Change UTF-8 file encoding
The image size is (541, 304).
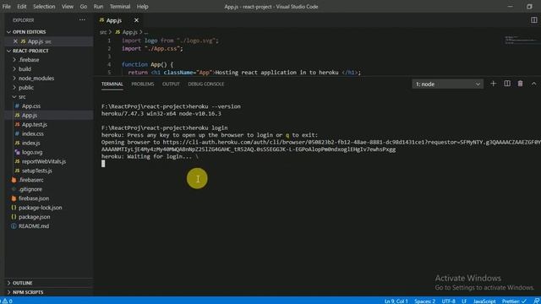tap(449, 301)
